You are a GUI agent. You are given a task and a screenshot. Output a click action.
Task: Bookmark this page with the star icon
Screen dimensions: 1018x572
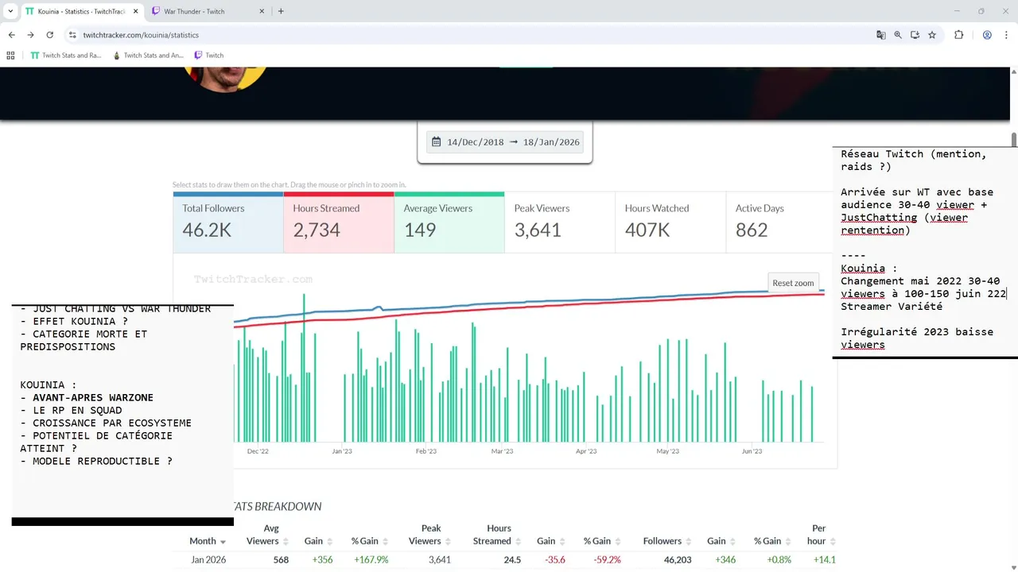(x=932, y=35)
